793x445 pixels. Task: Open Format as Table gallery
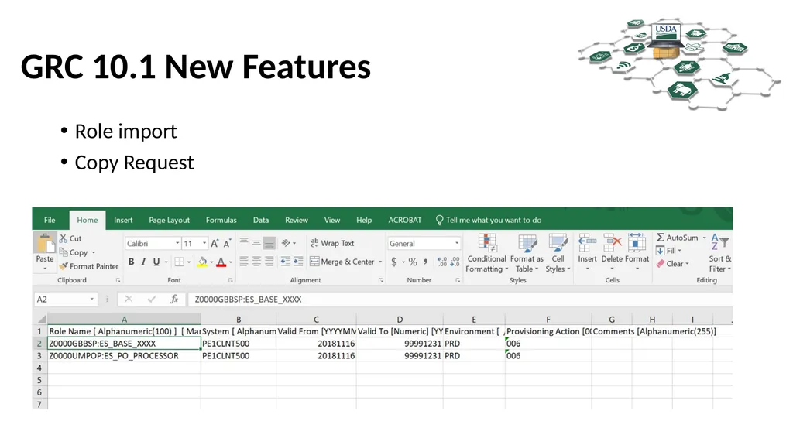tap(527, 253)
